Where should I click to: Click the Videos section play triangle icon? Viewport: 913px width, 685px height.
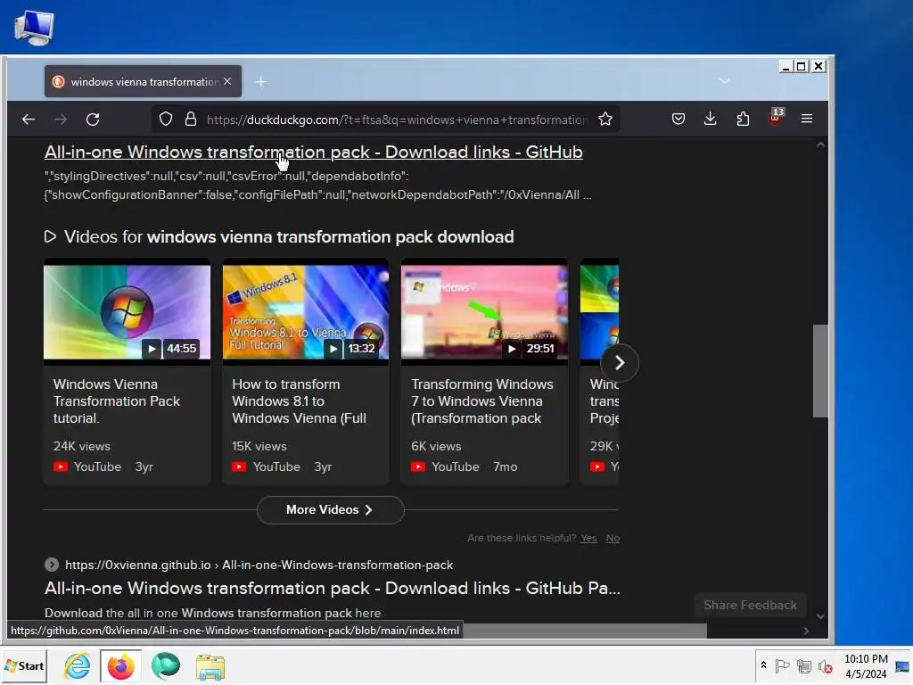click(x=50, y=236)
